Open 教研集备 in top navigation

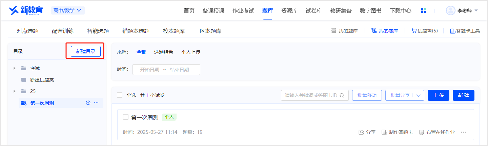coord(341,10)
